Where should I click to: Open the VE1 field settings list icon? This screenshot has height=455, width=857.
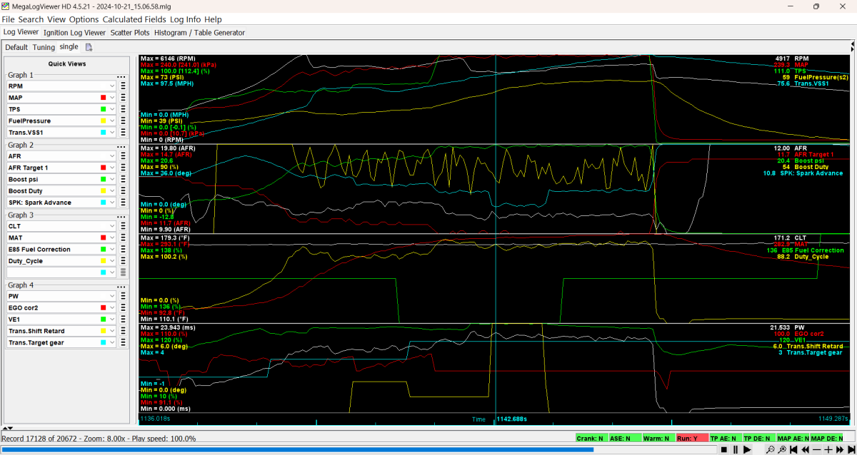point(123,319)
